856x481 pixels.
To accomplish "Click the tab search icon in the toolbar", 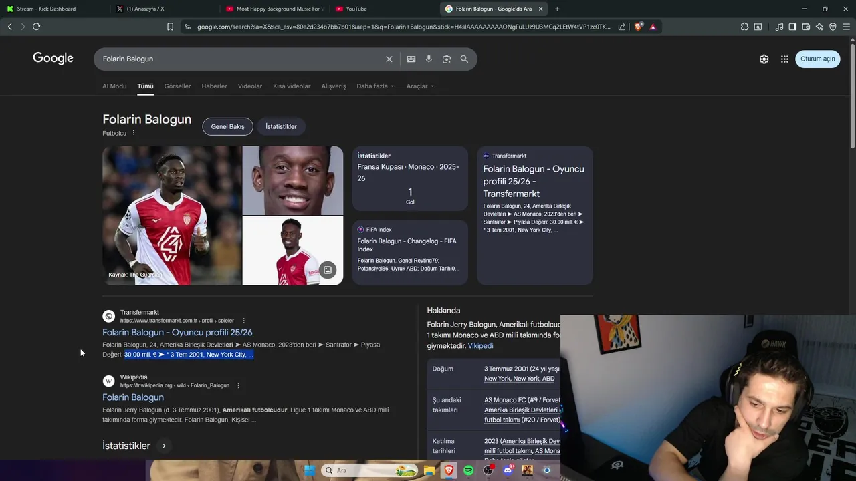I will click(x=758, y=27).
